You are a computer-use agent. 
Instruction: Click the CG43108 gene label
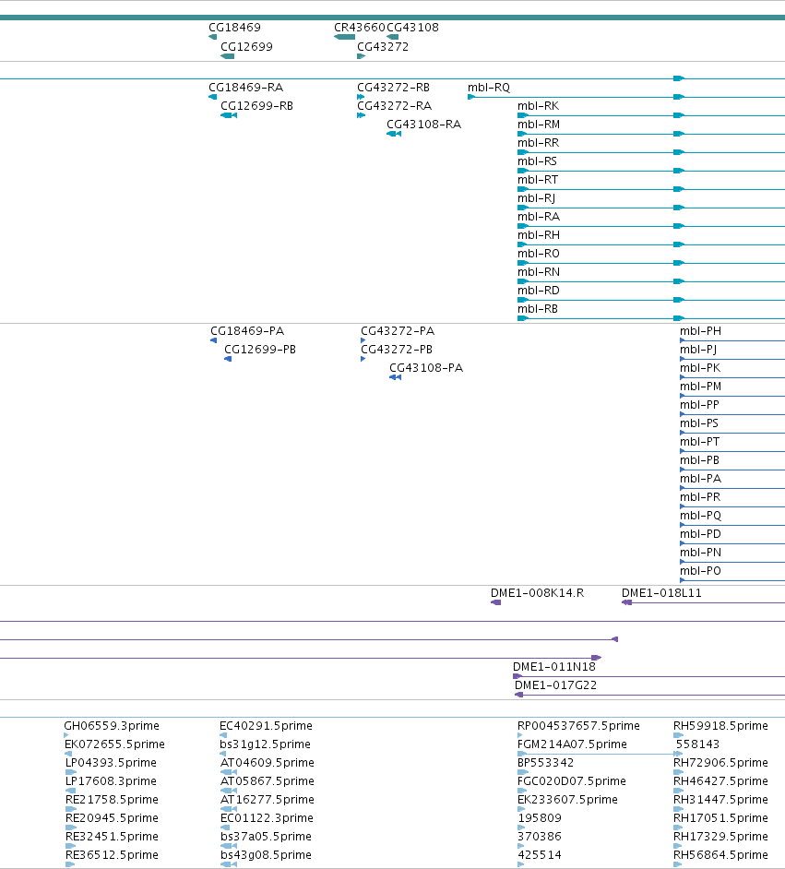coord(412,27)
